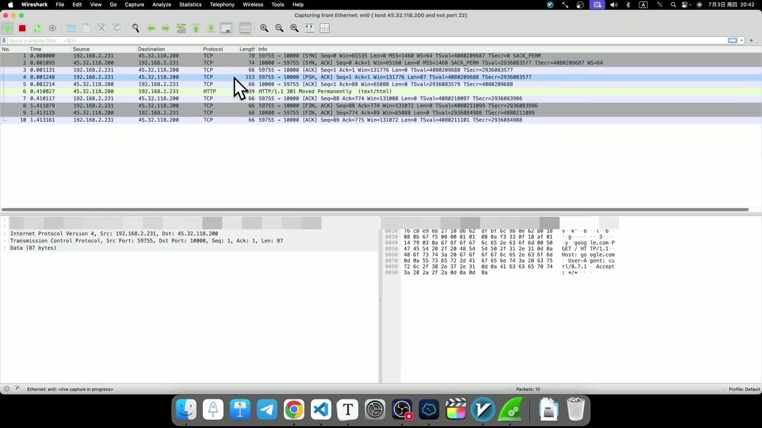The image size is (762, 428).
Task: Click the go-back navigation arrow
Action: pyautogui.click(x=151, y=28)
